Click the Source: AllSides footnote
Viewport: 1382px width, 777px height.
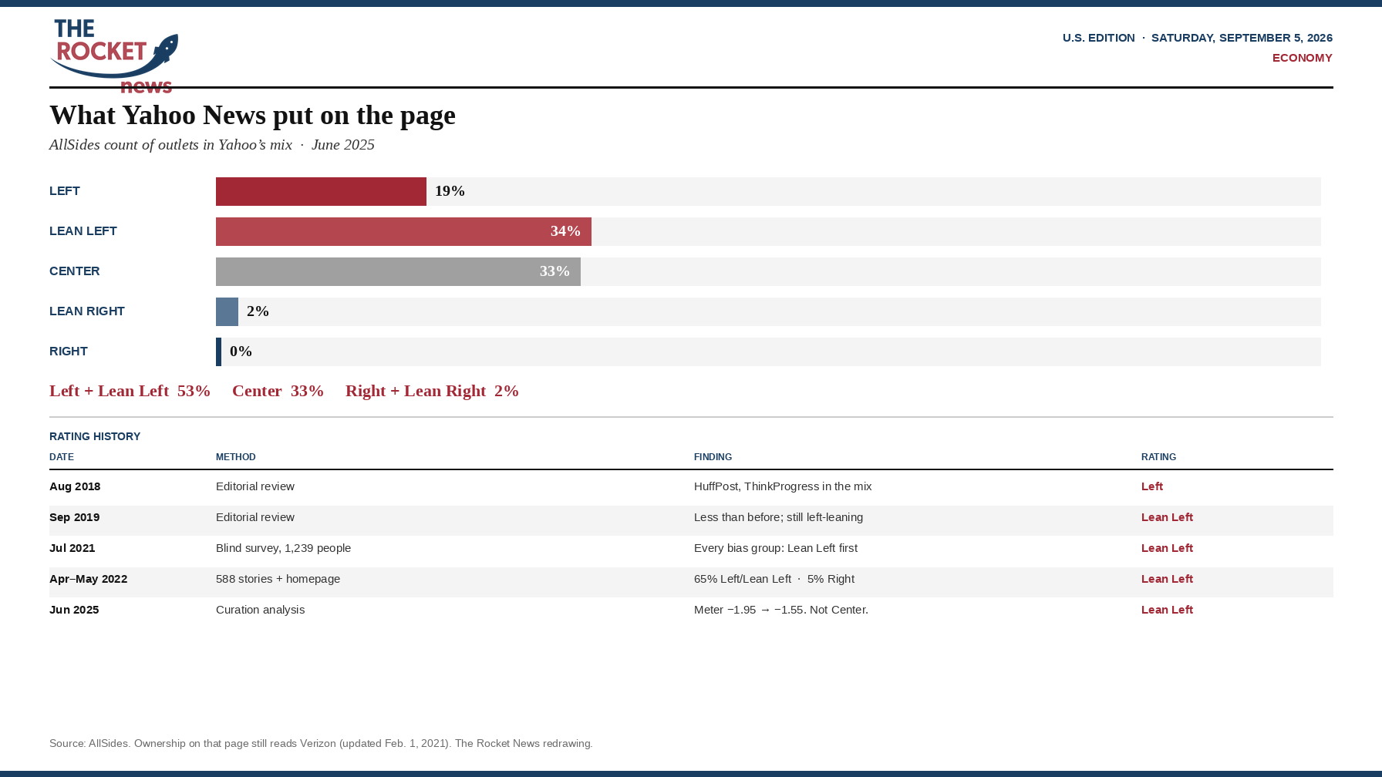click(x=321, y=744)
